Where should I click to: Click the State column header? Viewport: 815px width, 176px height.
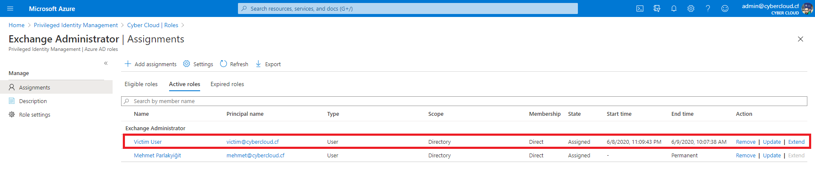coord(574,114)
